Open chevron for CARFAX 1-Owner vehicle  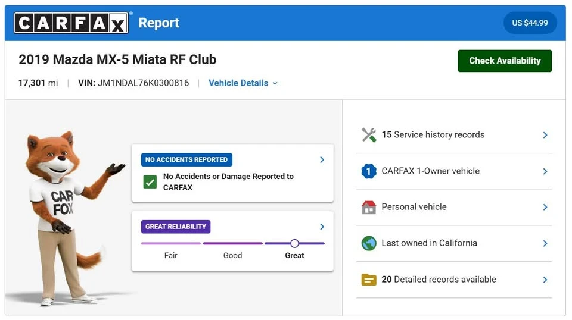click(x=545, y=171)
